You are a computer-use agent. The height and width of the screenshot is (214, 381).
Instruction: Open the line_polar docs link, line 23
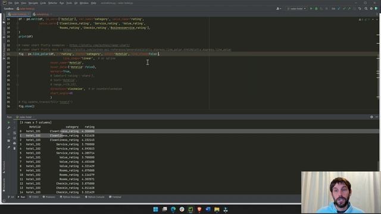147,50
